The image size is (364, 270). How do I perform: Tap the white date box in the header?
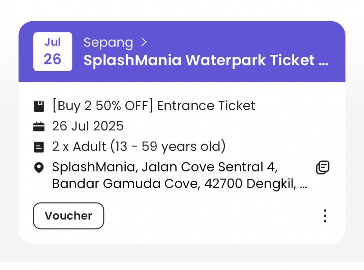tap(53, 51)
